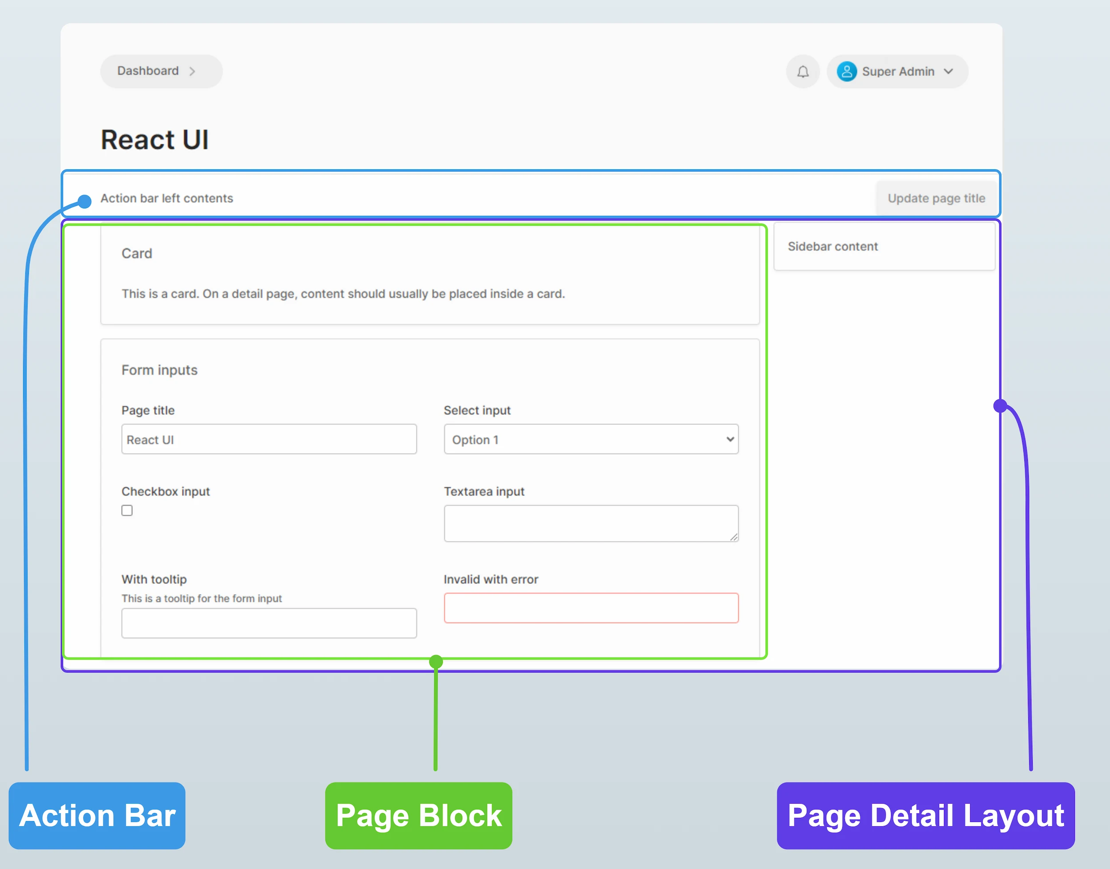Click the notification bell icon
1110x869 pixels.
803,72
